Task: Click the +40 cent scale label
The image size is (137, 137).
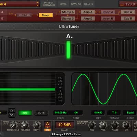Action: click(60, 78)
